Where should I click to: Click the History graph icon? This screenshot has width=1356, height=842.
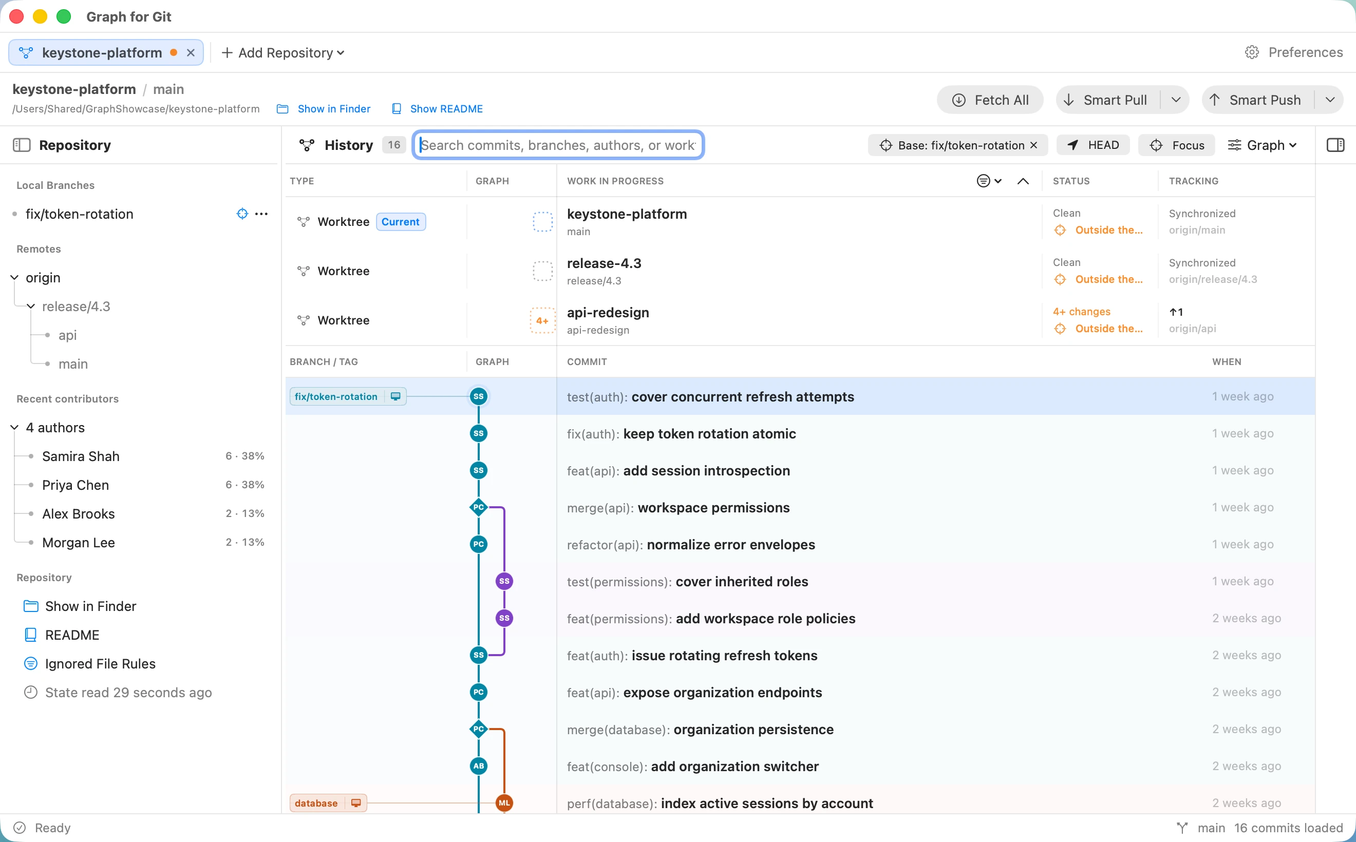coord(307,145)
